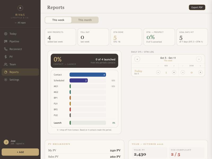Increase today's SYS count
Viewport: 212px width, 159px height.
pos(174,72)
